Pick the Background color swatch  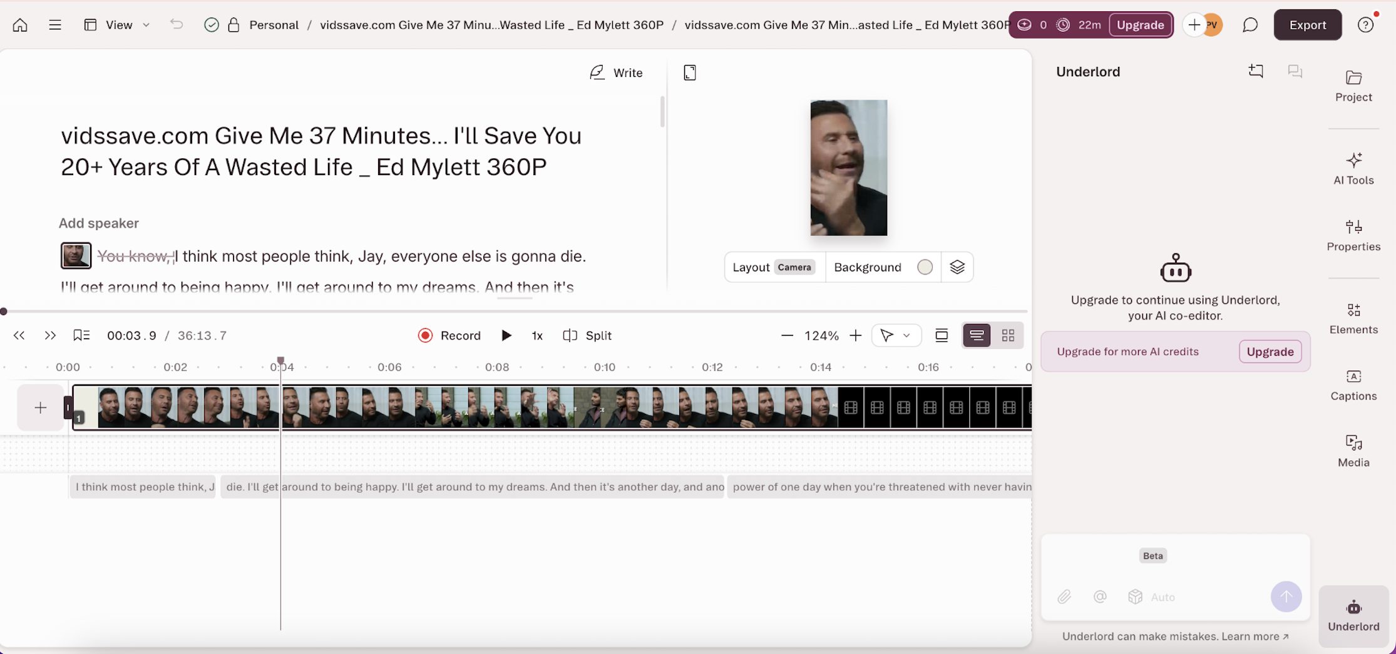(925, 267)
